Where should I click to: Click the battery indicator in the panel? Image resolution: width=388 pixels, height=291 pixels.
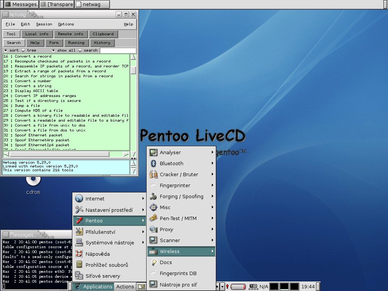[x=238, y=287]
